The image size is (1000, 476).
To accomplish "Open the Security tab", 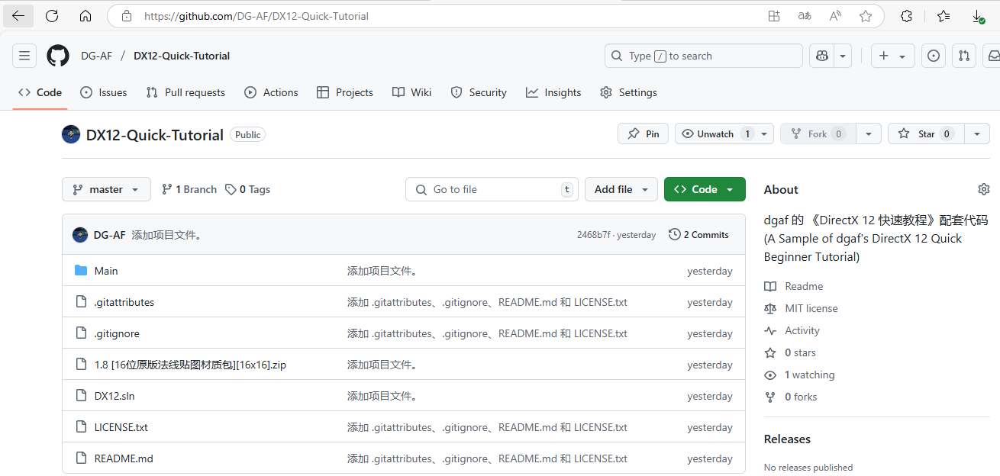I will point(479,92).
